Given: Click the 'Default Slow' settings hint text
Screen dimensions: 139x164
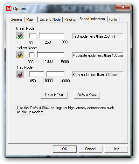Looking at the screenshot, I should pos(66,110).
